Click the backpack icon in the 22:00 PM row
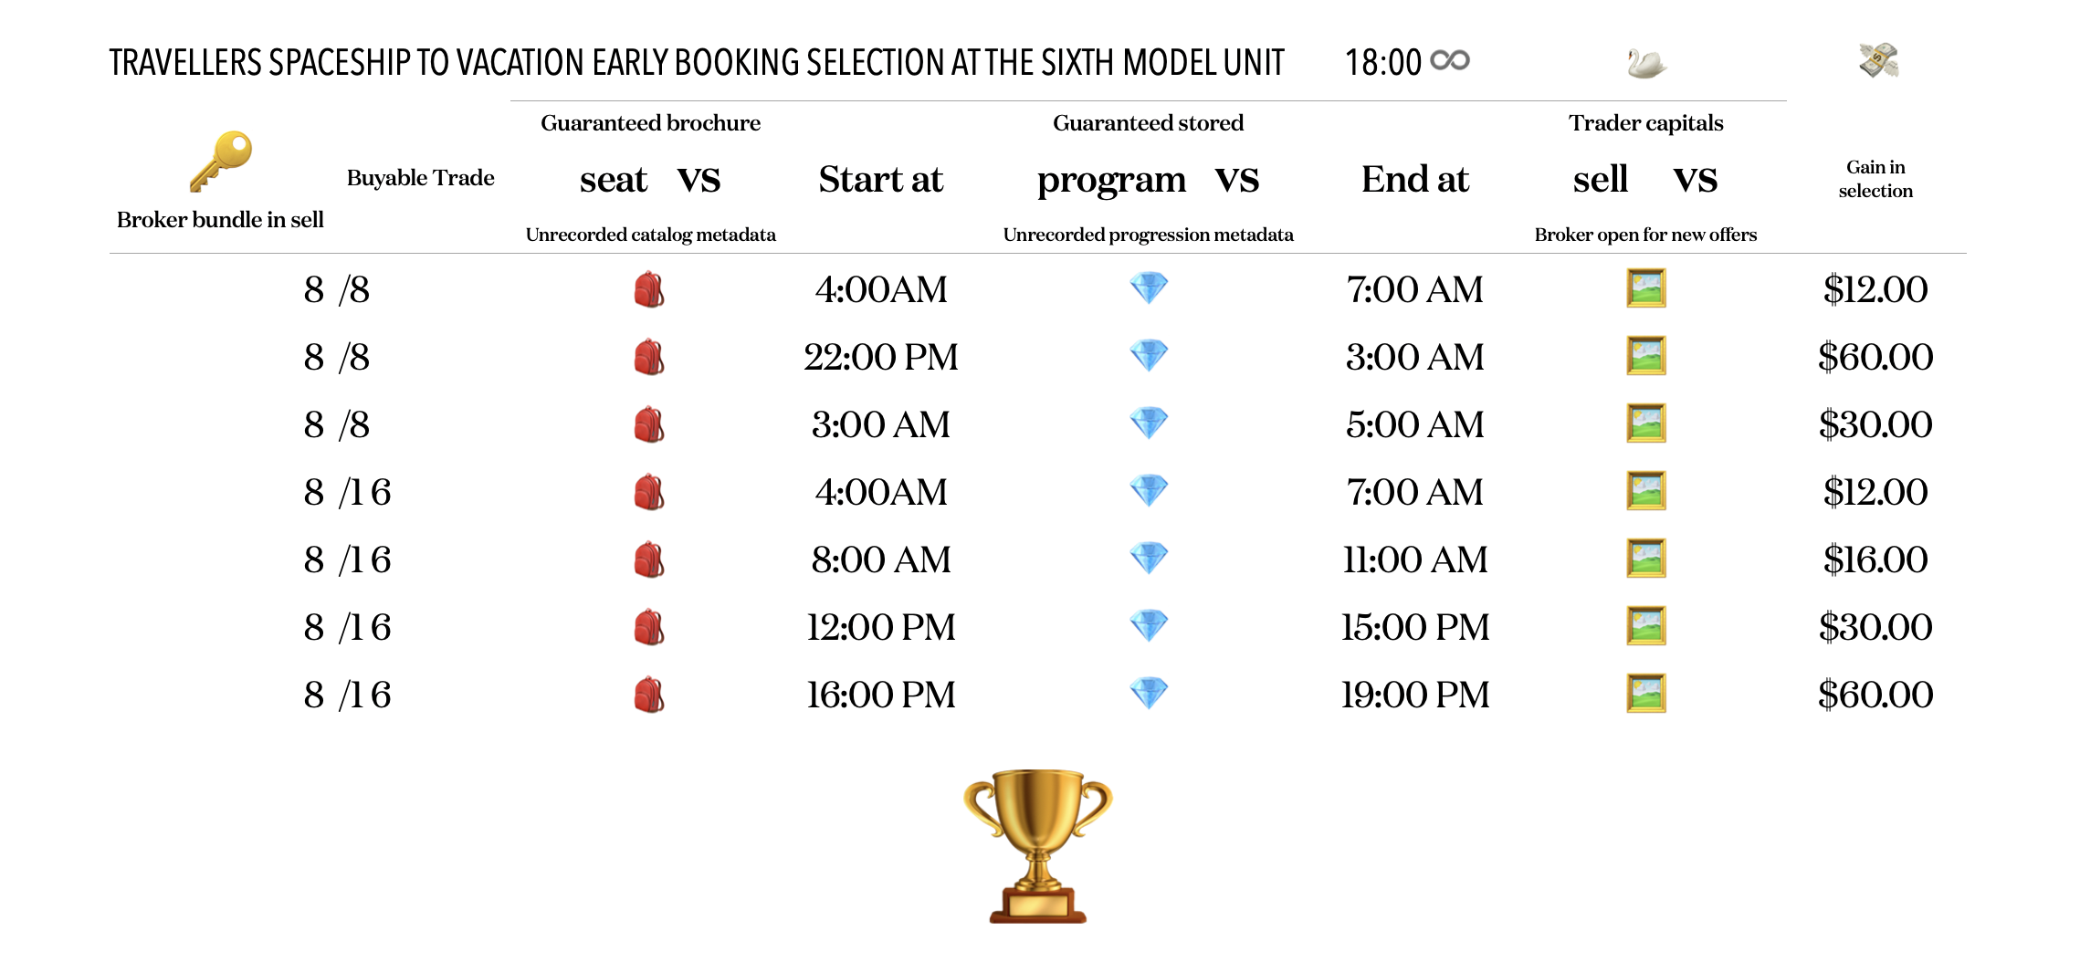The width and height of the screenshot is (2080, 962). (x=649, y=357)
